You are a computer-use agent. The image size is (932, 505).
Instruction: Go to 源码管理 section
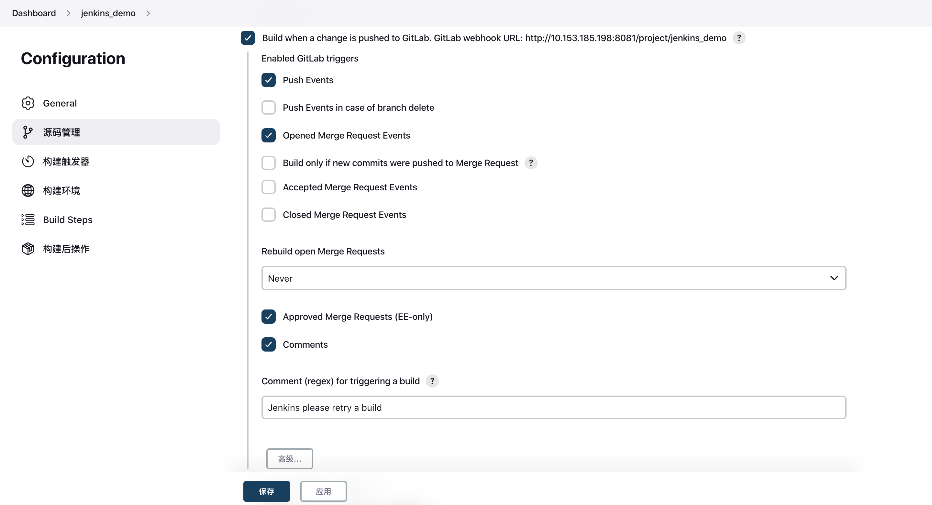[x=116, y=132]
